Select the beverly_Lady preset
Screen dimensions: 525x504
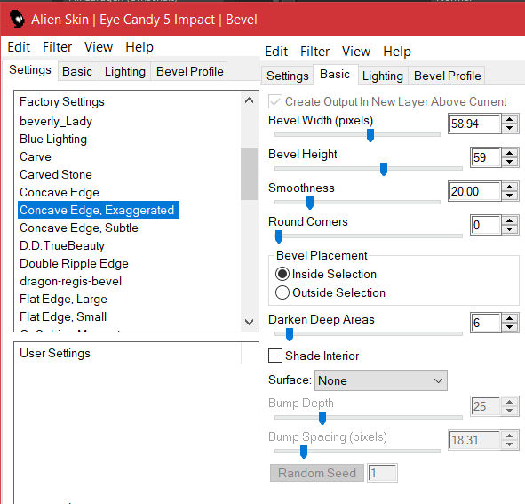[56, 121]
